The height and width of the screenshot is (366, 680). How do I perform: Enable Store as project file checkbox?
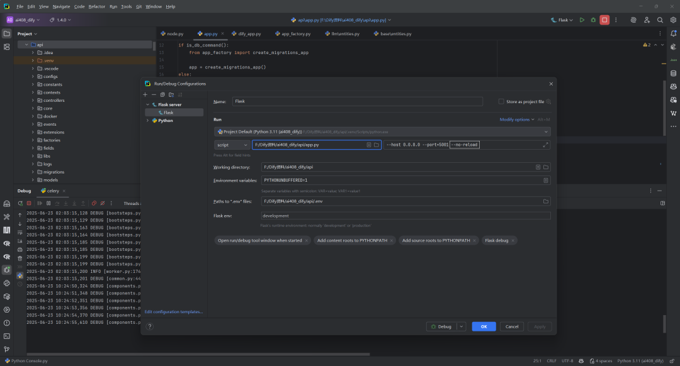501,101
